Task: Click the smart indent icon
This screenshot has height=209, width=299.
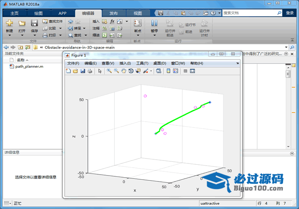Action: click(x=105, y=35)
